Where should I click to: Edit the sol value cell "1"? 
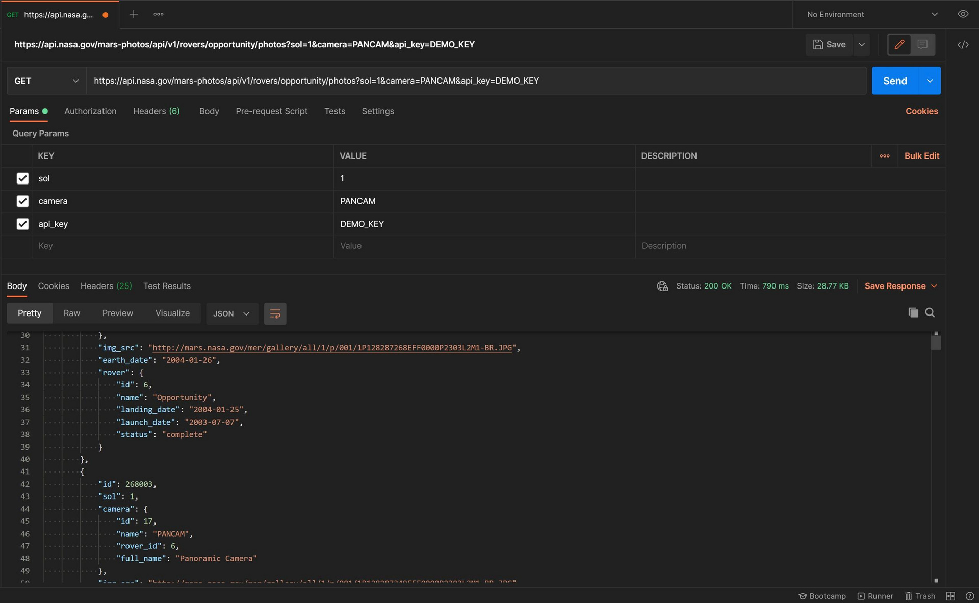pyautogui.click(x=484, y=178)
